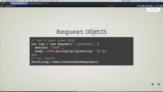Go to the next slide with right arrow
The image size is (163, 92).
pos(159,84)
